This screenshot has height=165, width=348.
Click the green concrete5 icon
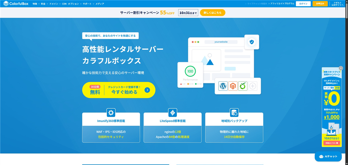[243, 86]
